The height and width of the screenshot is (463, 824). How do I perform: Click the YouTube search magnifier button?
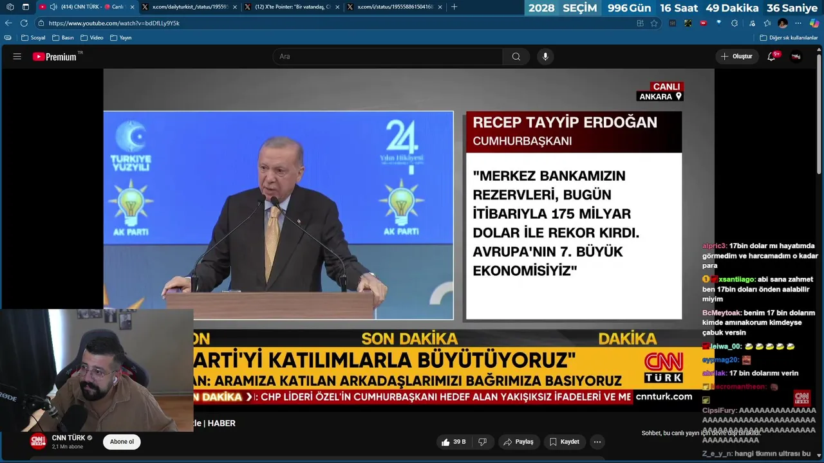(516, 57)
